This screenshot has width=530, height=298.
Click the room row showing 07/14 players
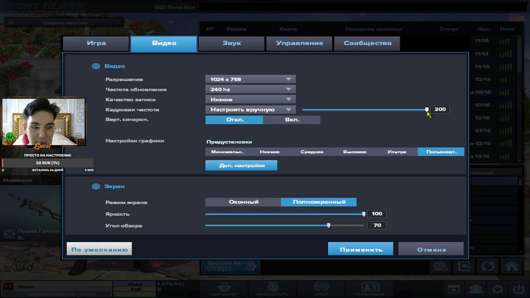493,130
